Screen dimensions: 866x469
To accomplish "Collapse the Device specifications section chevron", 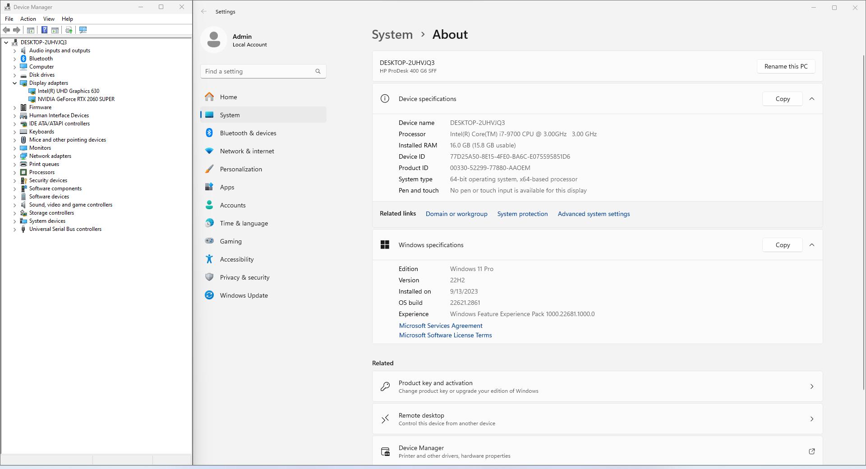I will pos(812,99).
